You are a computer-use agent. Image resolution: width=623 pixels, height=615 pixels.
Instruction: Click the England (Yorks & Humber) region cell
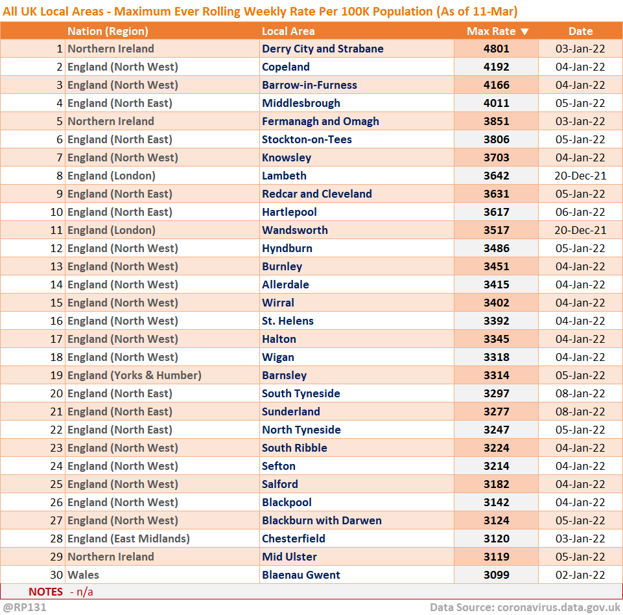pyautogui.click(x=134, y=375)
